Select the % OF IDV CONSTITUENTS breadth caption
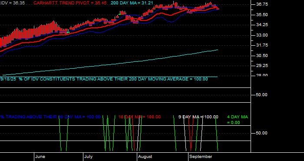The height and width of the screenshot is (161, 304). [x=104, y=79]
